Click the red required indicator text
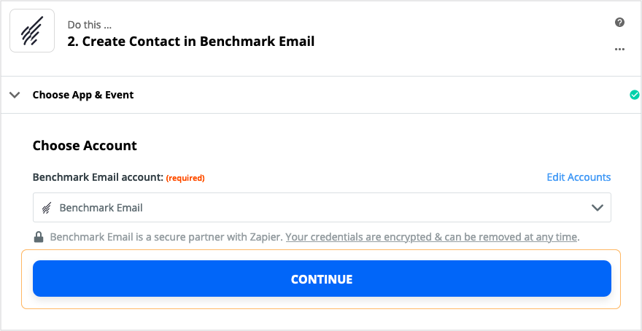Screen dimensions: 642x331 [x=185, y=178]
